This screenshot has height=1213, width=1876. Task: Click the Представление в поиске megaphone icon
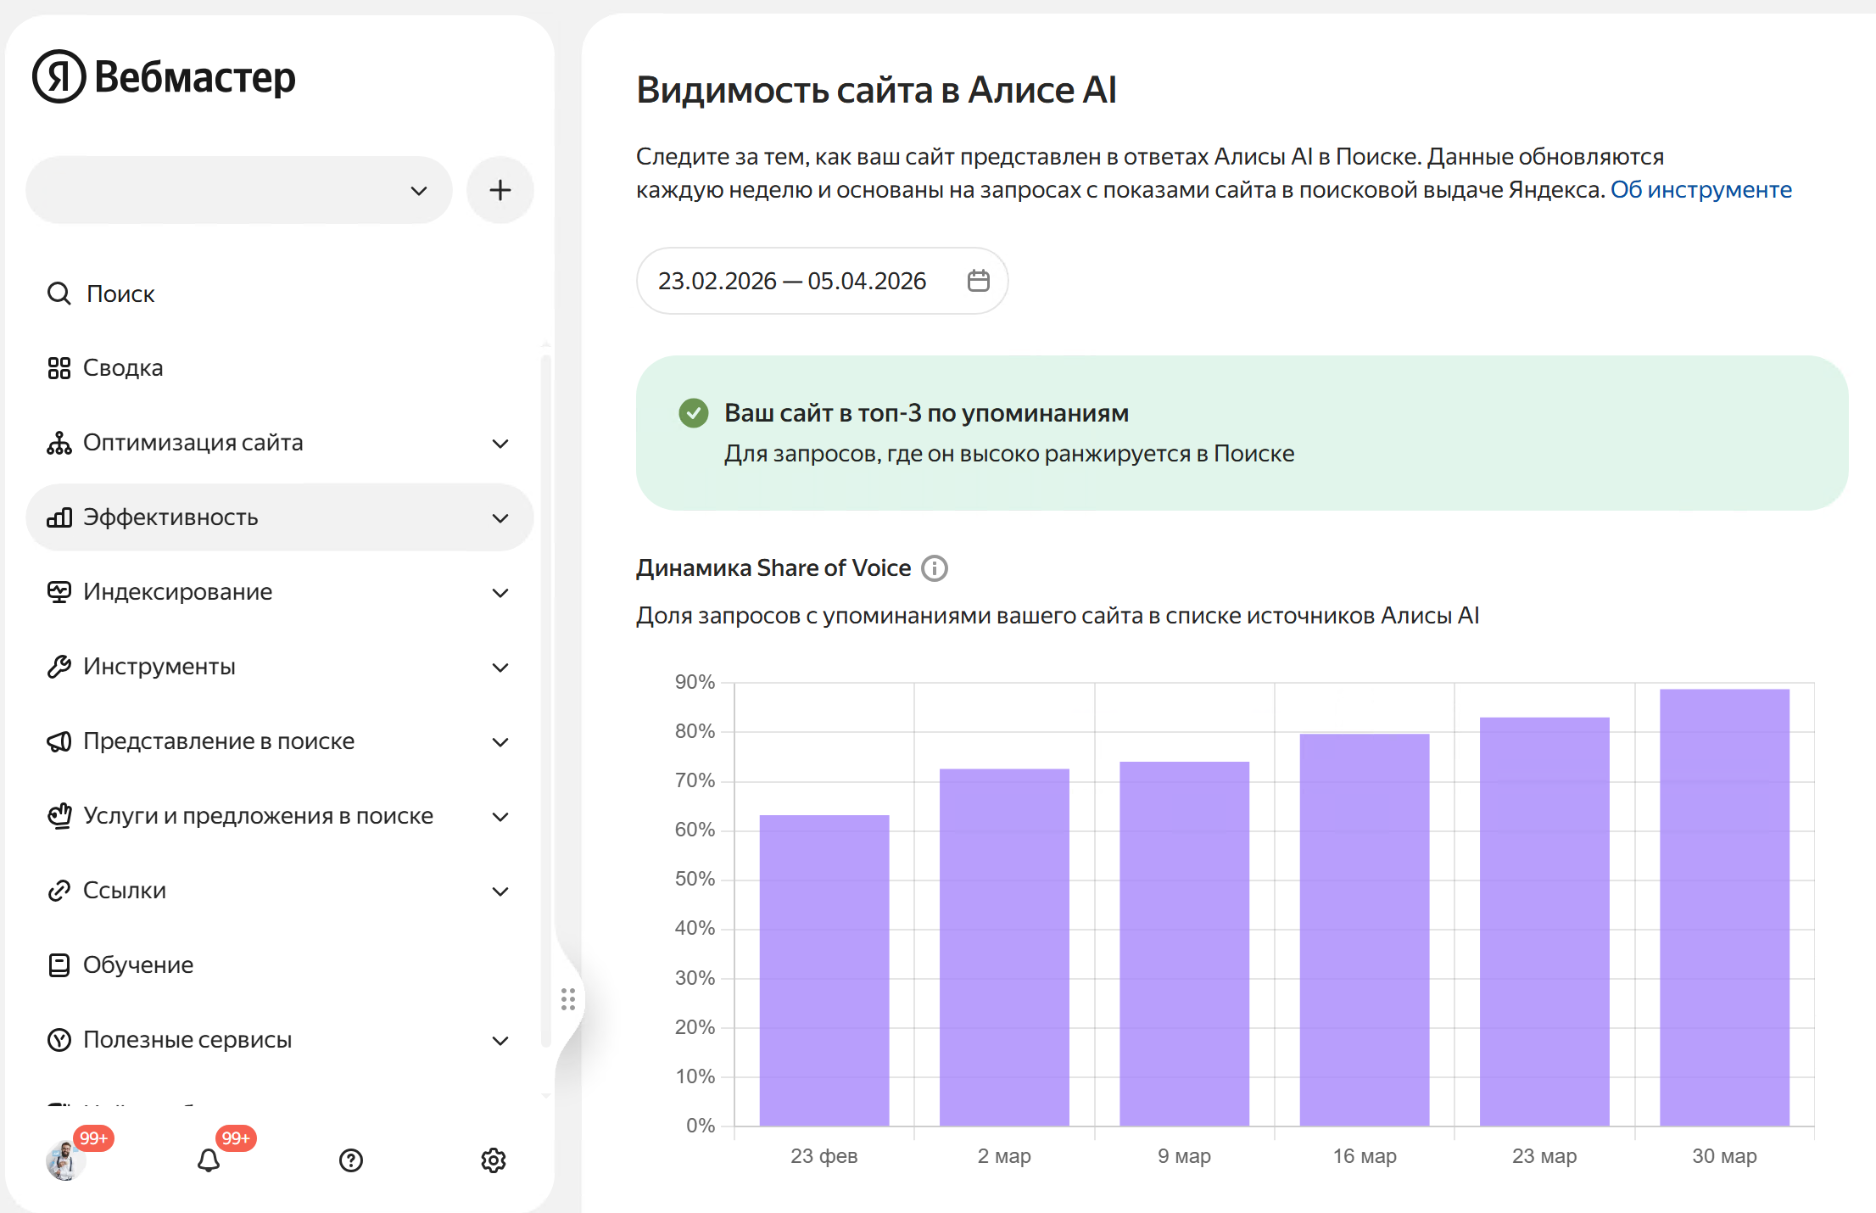click(59, 741)
